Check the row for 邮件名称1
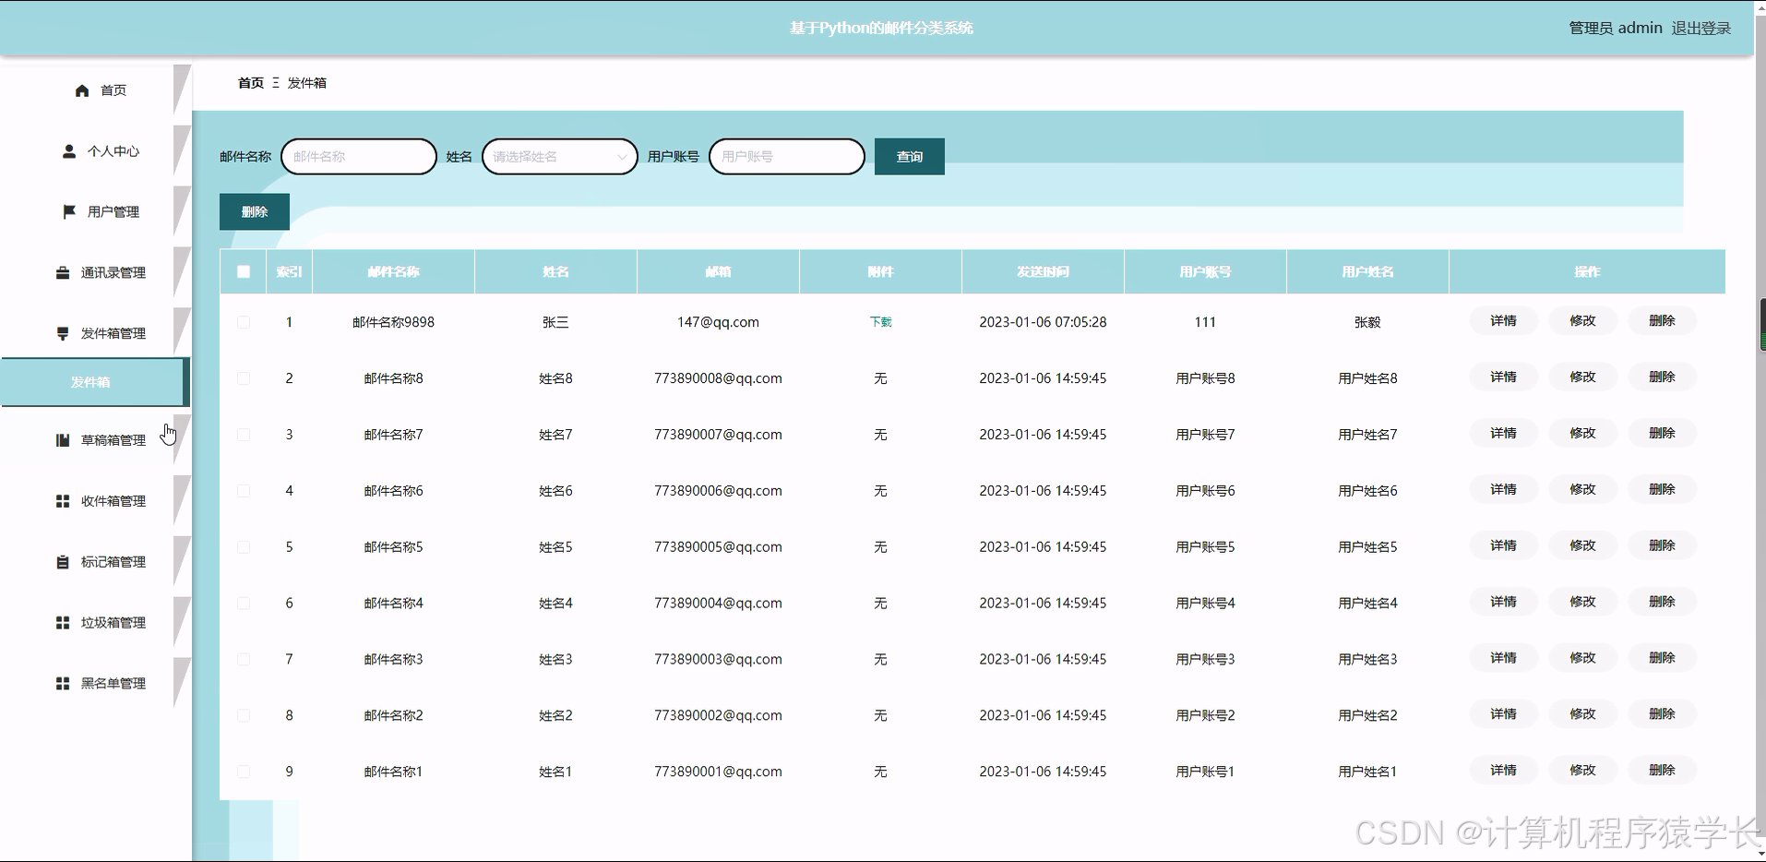 (x=244, y=772)
